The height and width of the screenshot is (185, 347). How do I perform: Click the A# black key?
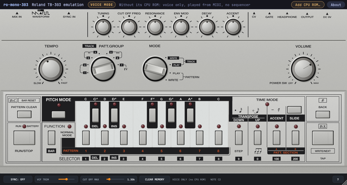[x=190, y=115]
